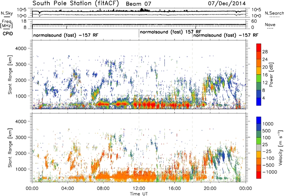Click the blue bottom of the Power color bar
This screenshot has width=284, height=196.
[x=259, y=102]
